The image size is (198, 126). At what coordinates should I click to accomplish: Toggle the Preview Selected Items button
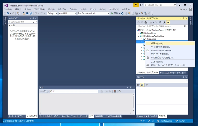coord(168,22)
